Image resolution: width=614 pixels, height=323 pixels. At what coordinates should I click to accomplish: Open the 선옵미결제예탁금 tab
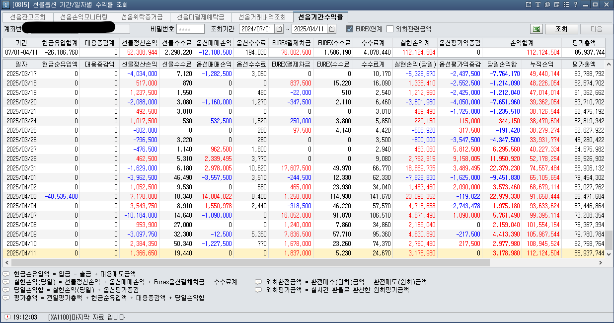pos(201,17)
